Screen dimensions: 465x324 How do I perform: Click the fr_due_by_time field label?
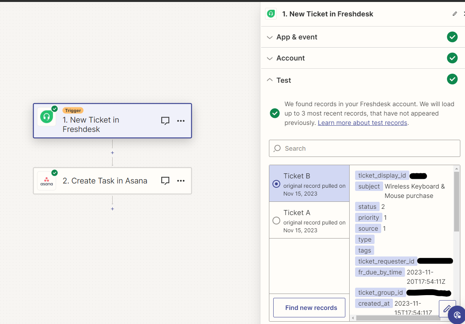380,272
